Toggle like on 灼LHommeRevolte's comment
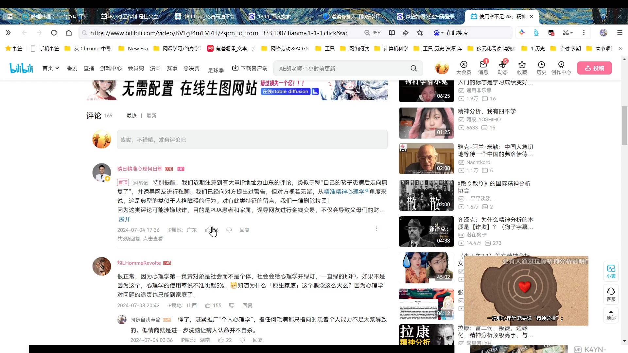 [208, 305]
